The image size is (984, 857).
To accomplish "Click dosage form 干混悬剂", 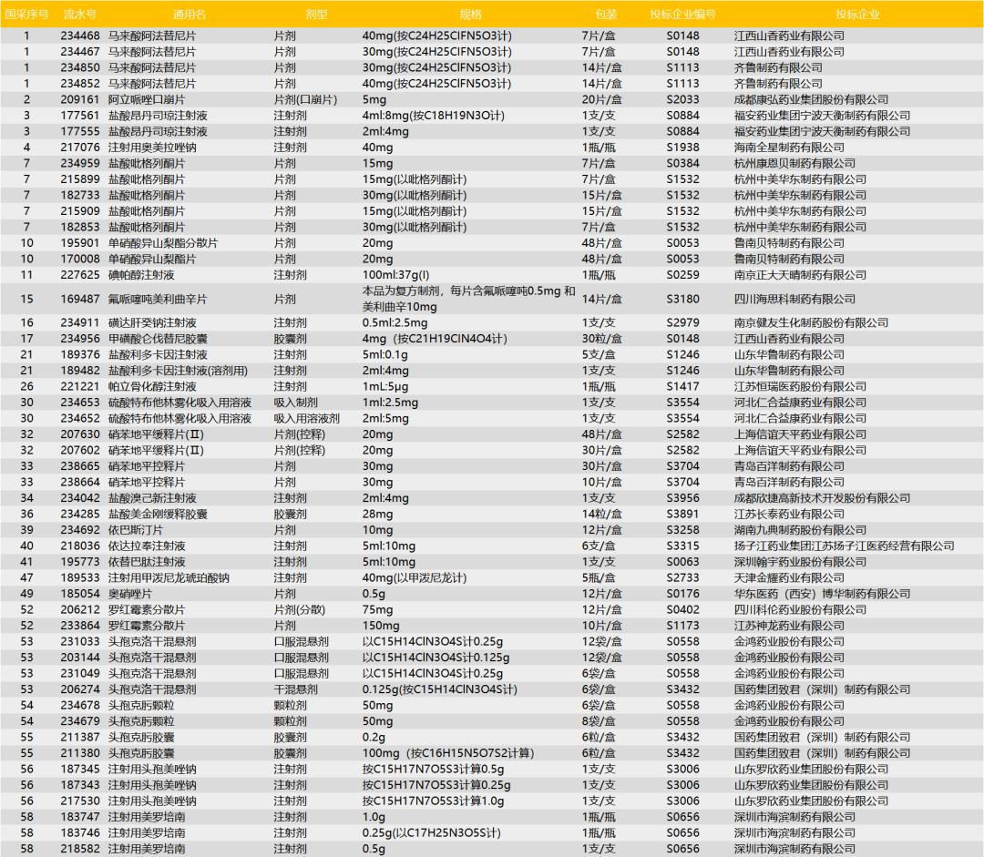I will click(295, 689).
